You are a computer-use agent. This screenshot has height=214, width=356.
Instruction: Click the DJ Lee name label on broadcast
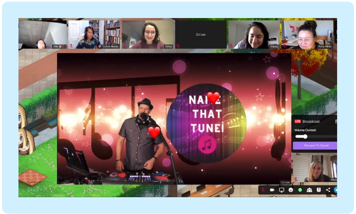pyautogui.click(x=285, y=182)
